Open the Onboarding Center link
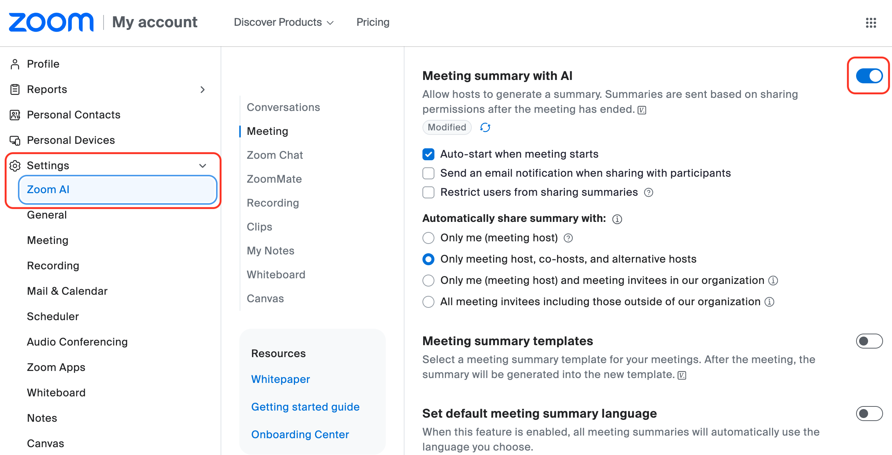 pos(300,434)
